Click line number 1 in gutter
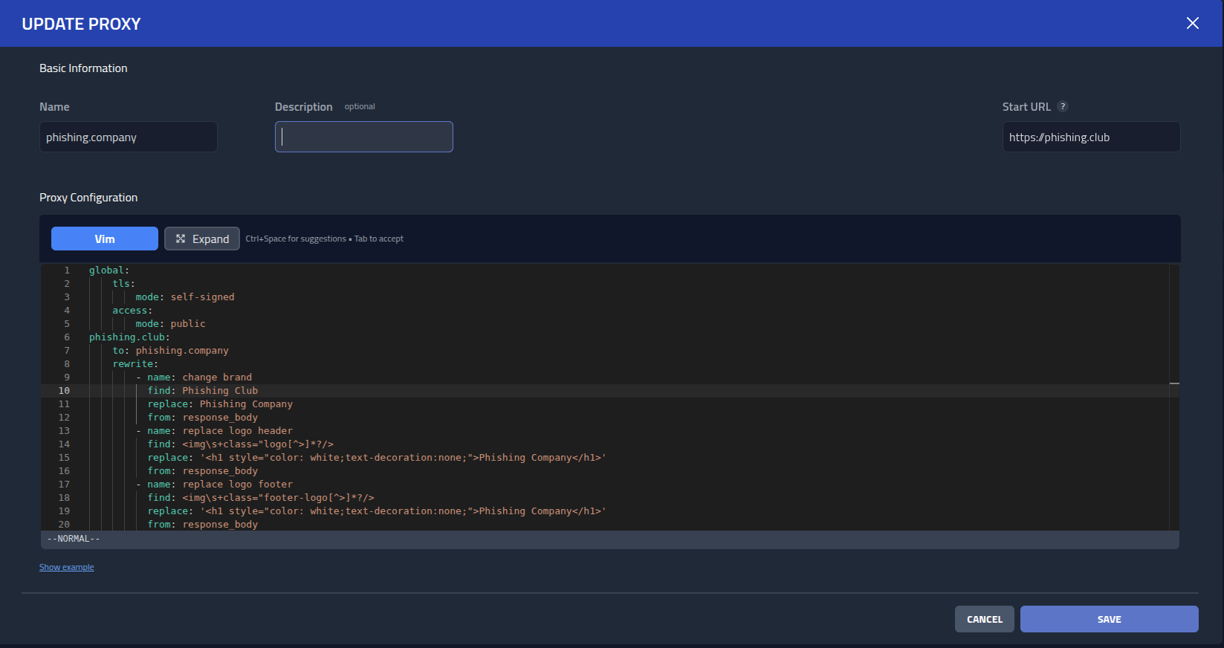This screenshot has width=1224, height=648. 67,270
